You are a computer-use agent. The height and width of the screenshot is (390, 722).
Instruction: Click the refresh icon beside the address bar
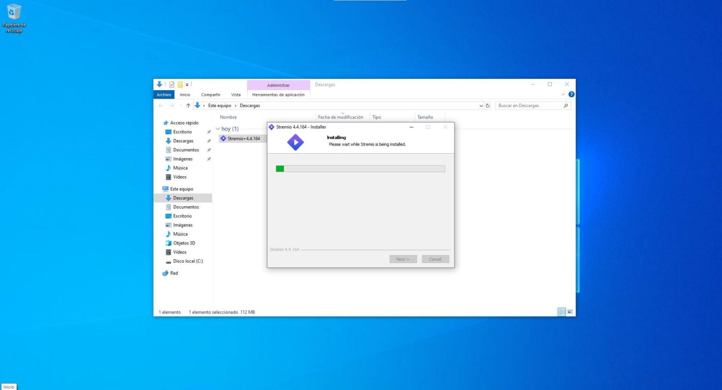487,105
